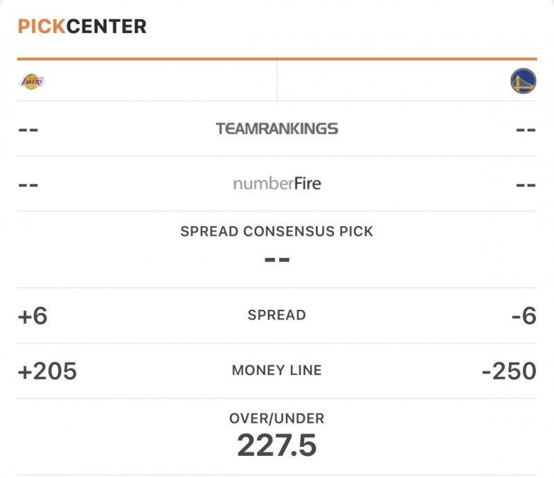Click the consensus pick dashes value
554x478 pixels.
pos(277,261)
